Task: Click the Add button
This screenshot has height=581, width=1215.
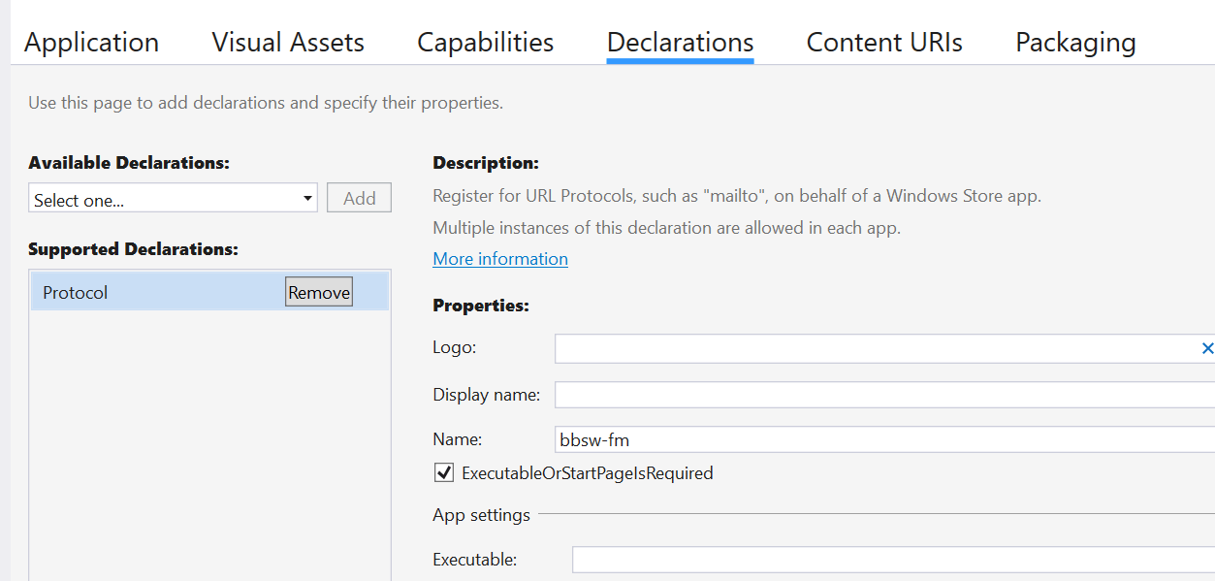Action: tap(359, 197)
